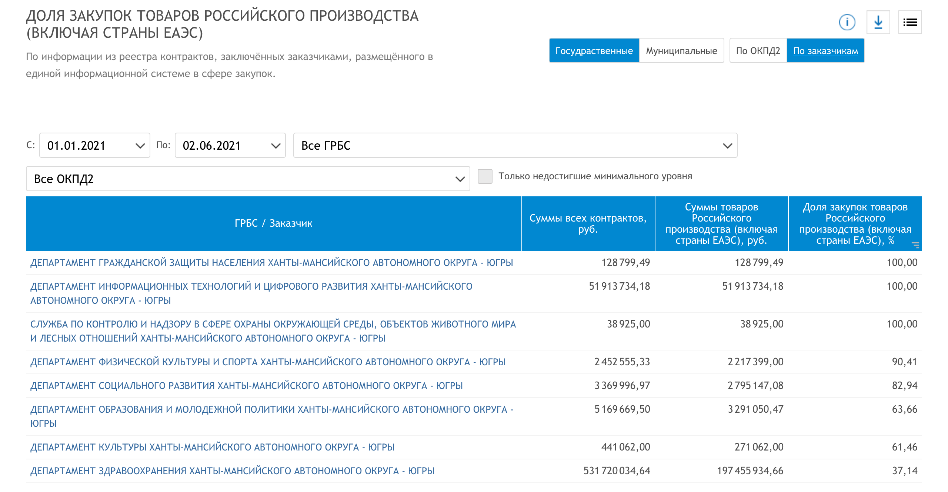Open Департамент социального развития link

coord(246,386)
